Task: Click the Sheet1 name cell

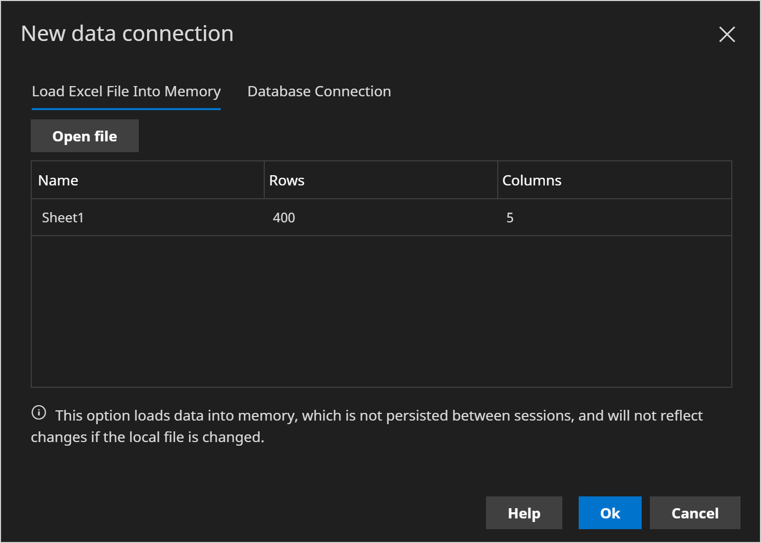Action: 62,217
